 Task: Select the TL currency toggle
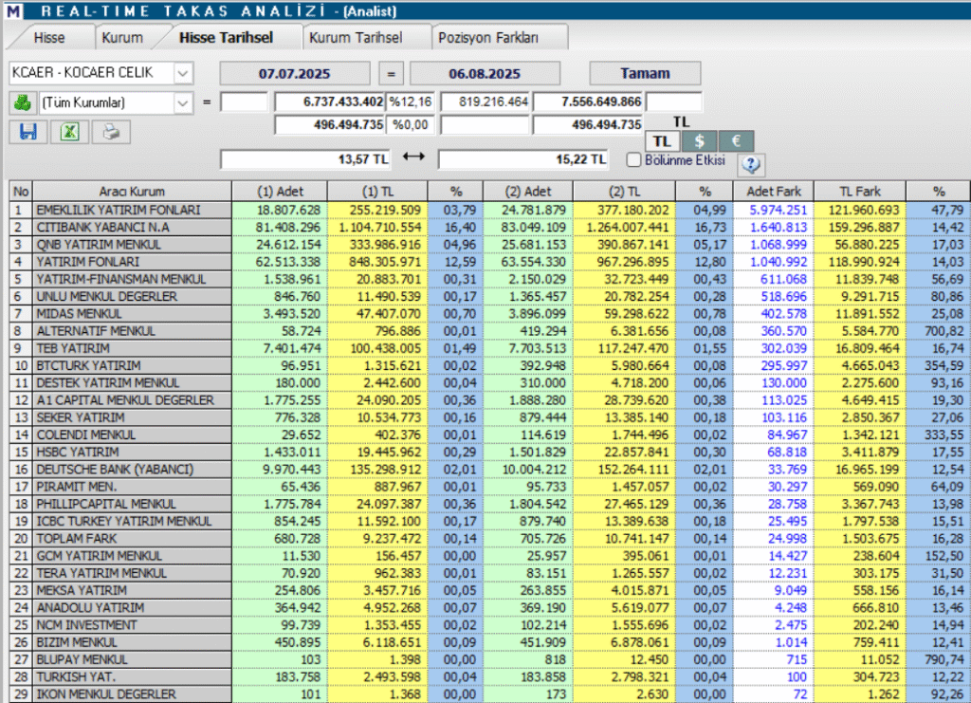tap(662, 139)
